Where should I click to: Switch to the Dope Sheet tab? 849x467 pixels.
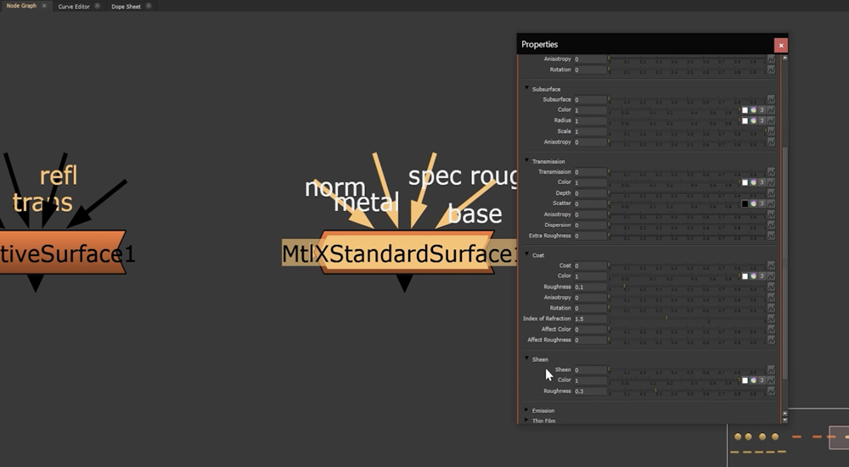pyautogui.click(x=126, y=6)
